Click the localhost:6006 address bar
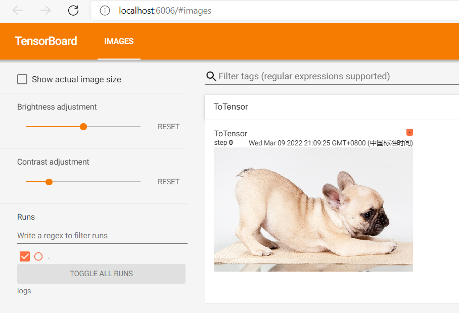Image resolution: width=459 pixels, height=313 pixels. pyautogui.click(x=275, y=11)
